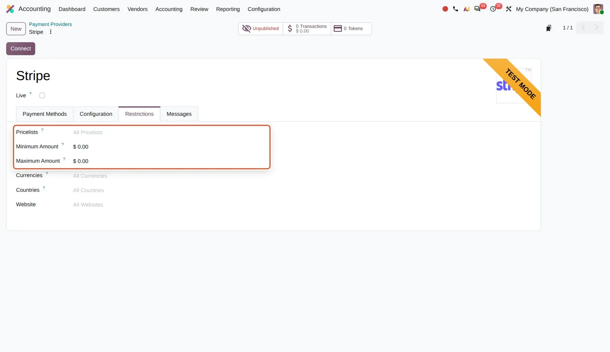Open the Reporting menu
The image size is (610, 352).
228,9
